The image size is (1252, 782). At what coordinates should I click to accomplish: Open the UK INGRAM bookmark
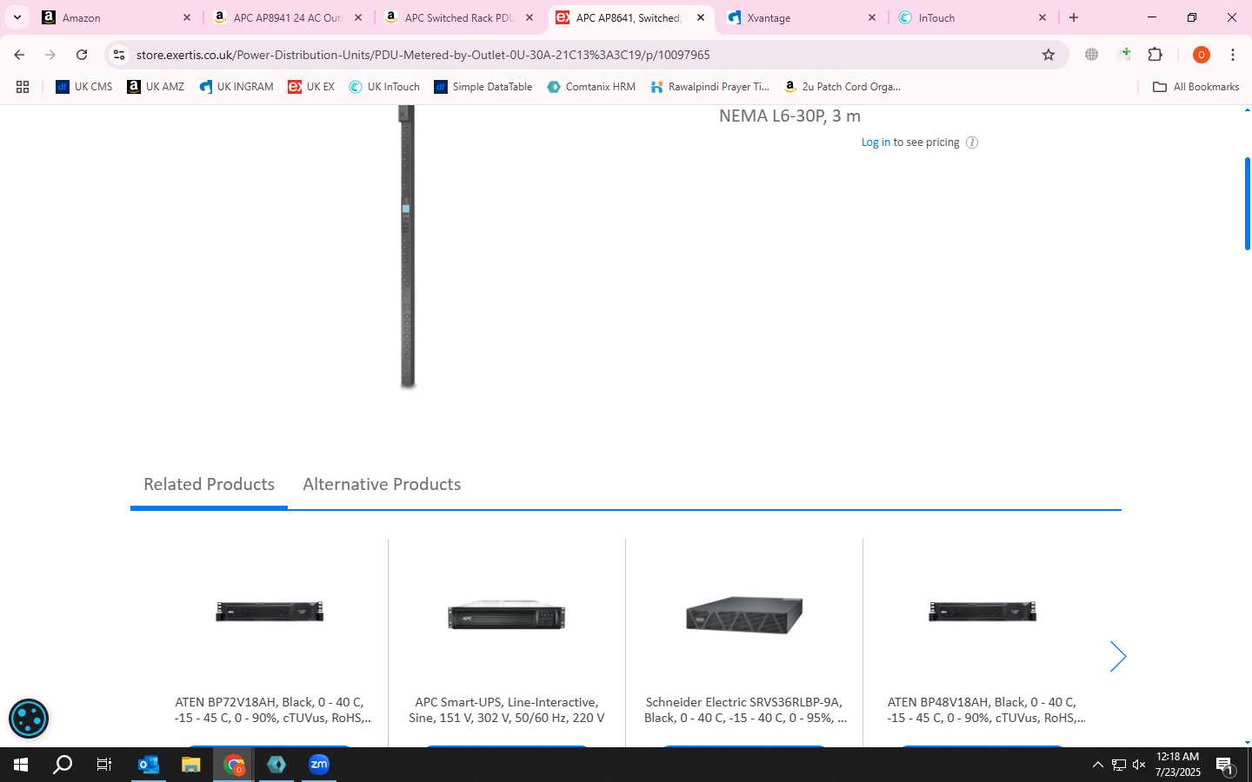click(x=236, y=87)
